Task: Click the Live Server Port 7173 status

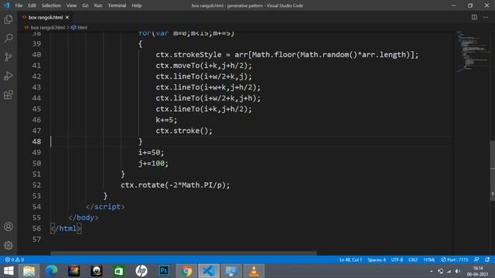Action: tap(455, 259)
